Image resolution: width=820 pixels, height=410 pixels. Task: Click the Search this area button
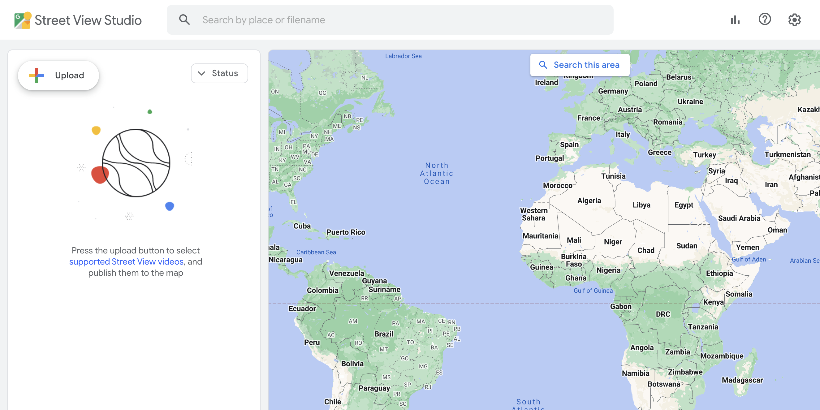click(580, 65)
